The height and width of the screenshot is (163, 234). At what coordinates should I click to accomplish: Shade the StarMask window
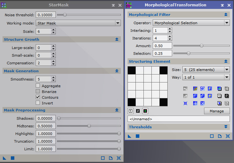113,5
